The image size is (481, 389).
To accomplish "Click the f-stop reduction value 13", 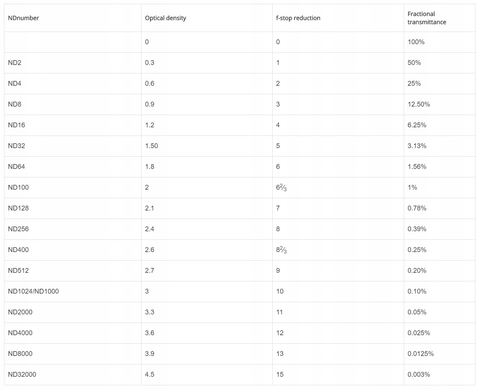I will tap(280, 354).
